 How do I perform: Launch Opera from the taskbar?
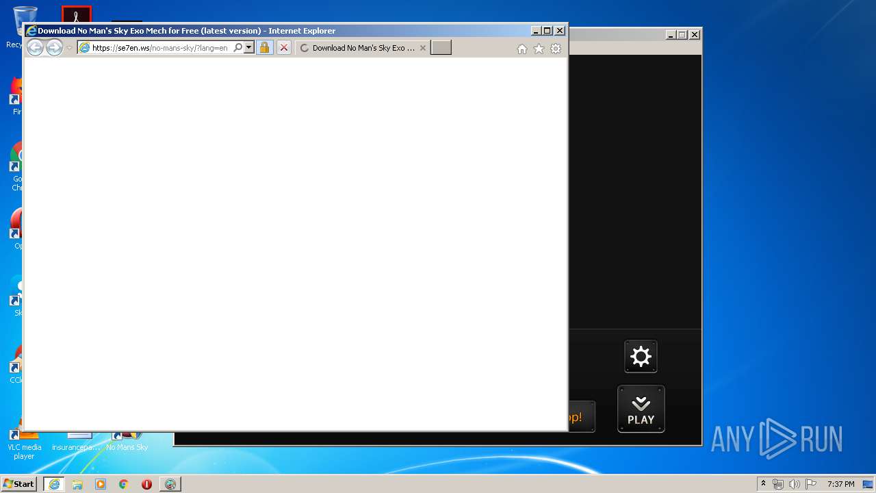coord(146,484)
